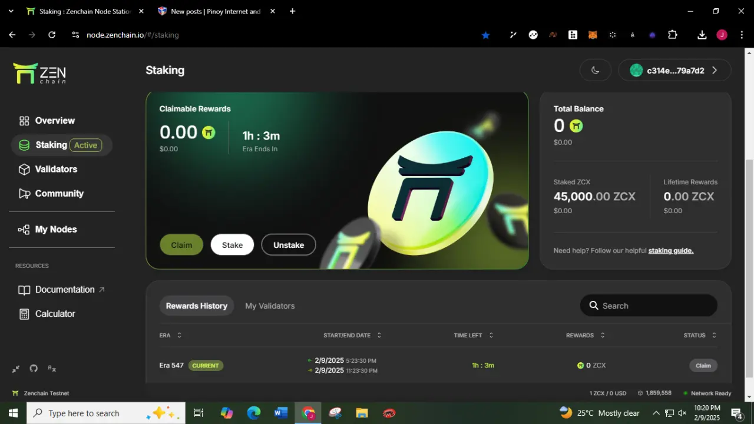The image size is (754, 424).
Task: Open a new browser tab
Action: [x=293, y=11]
